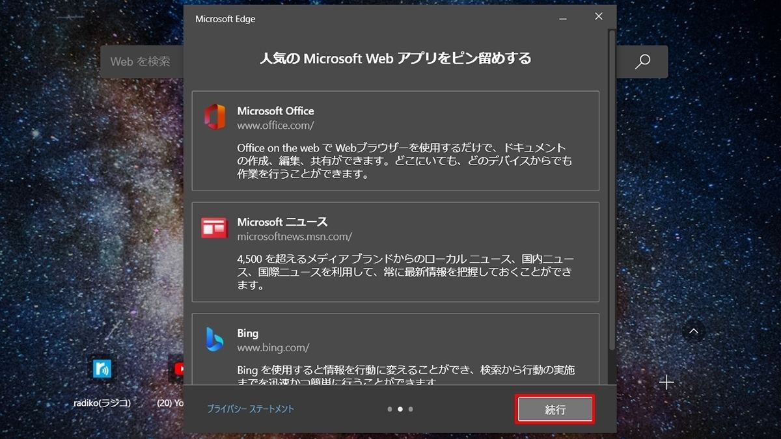The height and width of the screenshot is (439, 781).
Task: Click the "Microsoft ニュース" card title
Action: pyautogui.click(x=282, y=222)
